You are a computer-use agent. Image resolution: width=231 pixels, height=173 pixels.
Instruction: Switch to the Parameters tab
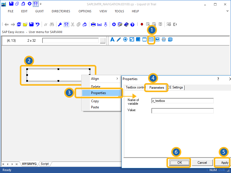(x=157, y=88)
